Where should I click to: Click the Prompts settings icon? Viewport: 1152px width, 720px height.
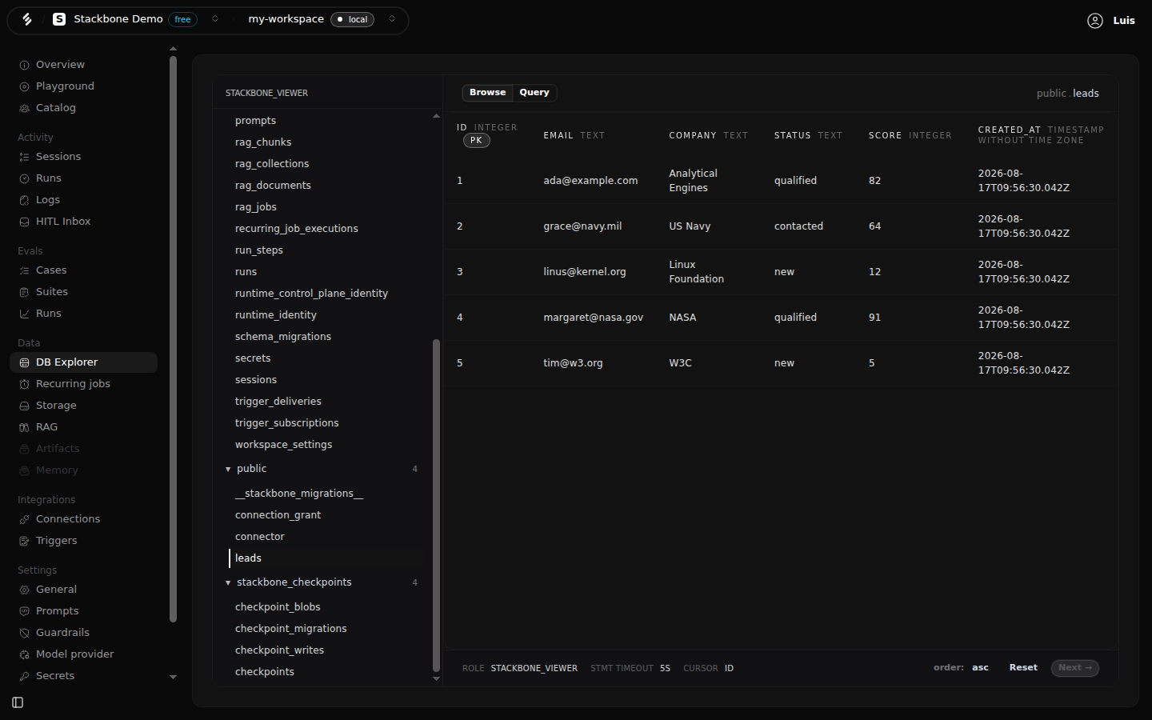[24, 611]
